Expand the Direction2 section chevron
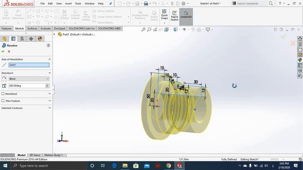 click(50, 93)
